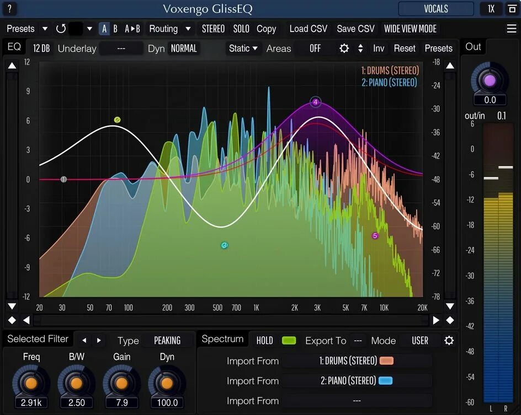521x415 pixels.
Task: Toggle Inv curve inversion
Action: coord(379,48)
